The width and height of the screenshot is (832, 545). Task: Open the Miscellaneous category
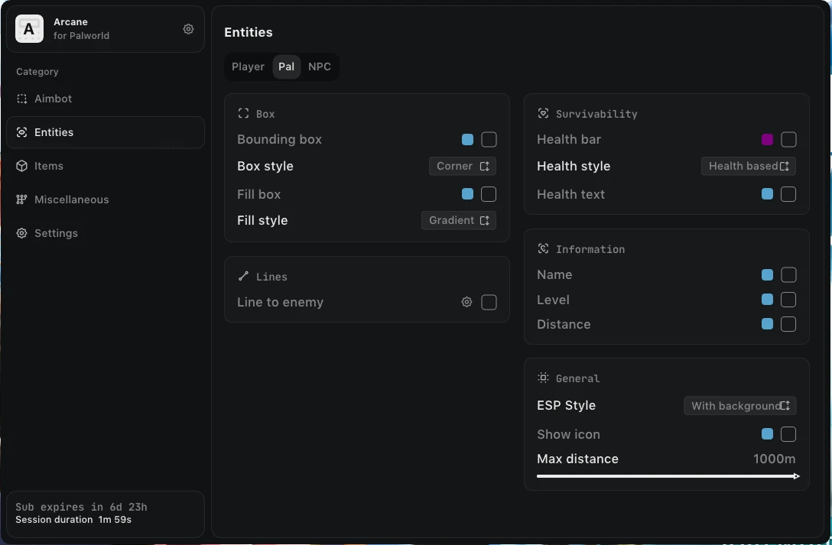click(x=106, y=200)
